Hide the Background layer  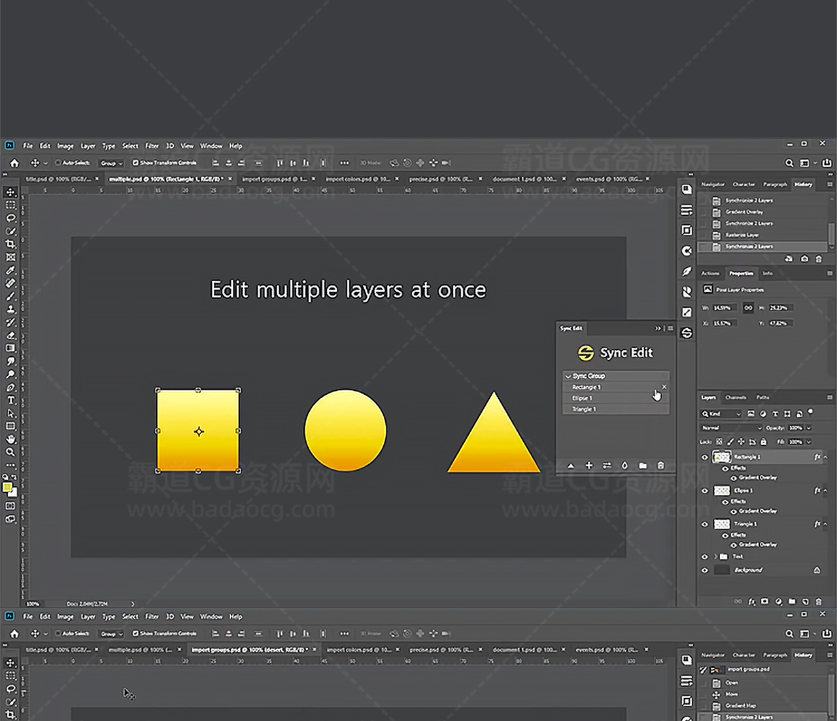[704, 570]
